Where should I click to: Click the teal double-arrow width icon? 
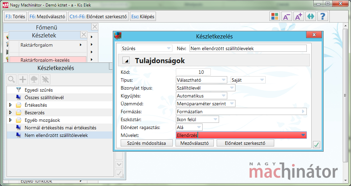311,16
